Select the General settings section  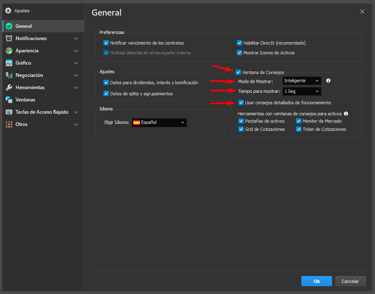coord(24,26)
